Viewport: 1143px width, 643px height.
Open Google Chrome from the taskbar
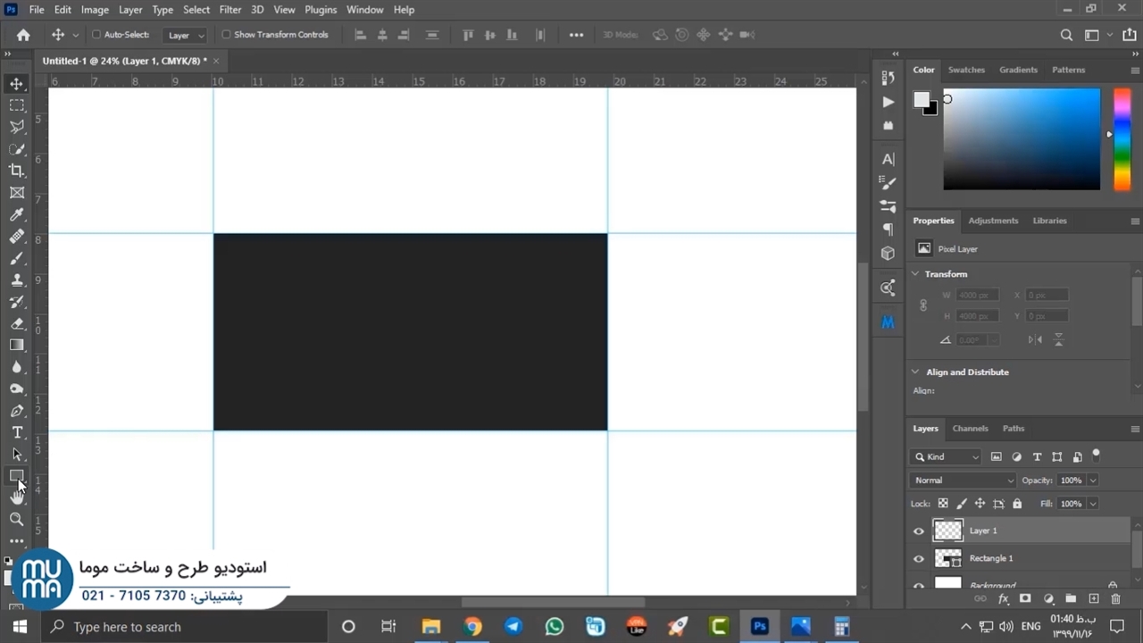pyautogui.click(x=472, y=627)
